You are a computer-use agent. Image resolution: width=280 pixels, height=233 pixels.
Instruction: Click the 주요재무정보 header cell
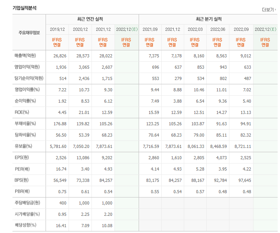[29, 33]
